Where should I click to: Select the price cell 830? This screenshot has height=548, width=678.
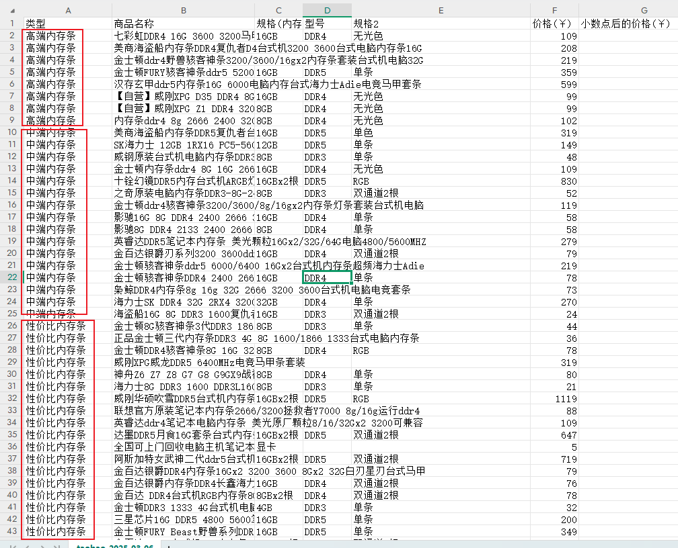[554, 181]
